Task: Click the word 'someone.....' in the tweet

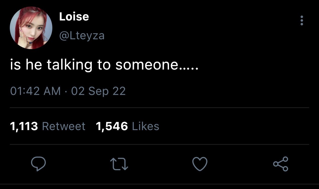Action: click(157, 65)
